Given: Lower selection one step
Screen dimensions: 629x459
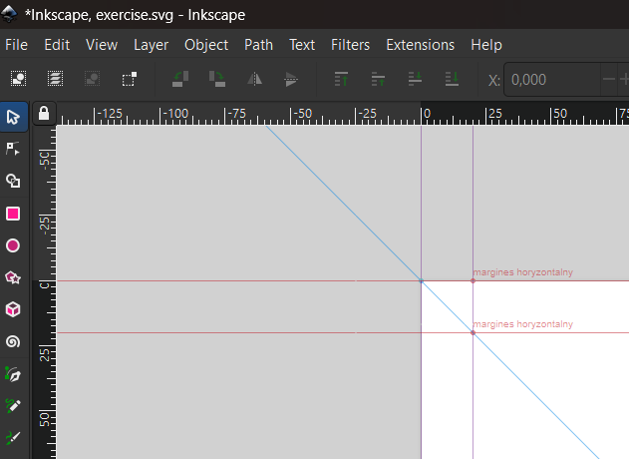Looking at the screenshot, I should point(416,79).
